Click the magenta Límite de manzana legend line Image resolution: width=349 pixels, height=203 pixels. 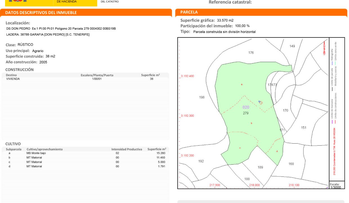(x=332, y=122)
